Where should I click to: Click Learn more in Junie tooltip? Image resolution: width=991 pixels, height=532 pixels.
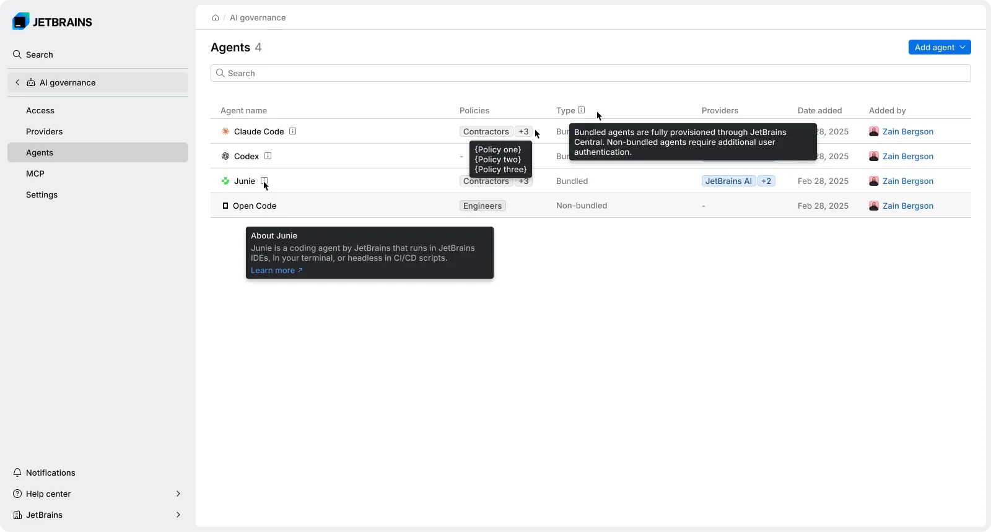pyautogui.click(x=277, y=271)
